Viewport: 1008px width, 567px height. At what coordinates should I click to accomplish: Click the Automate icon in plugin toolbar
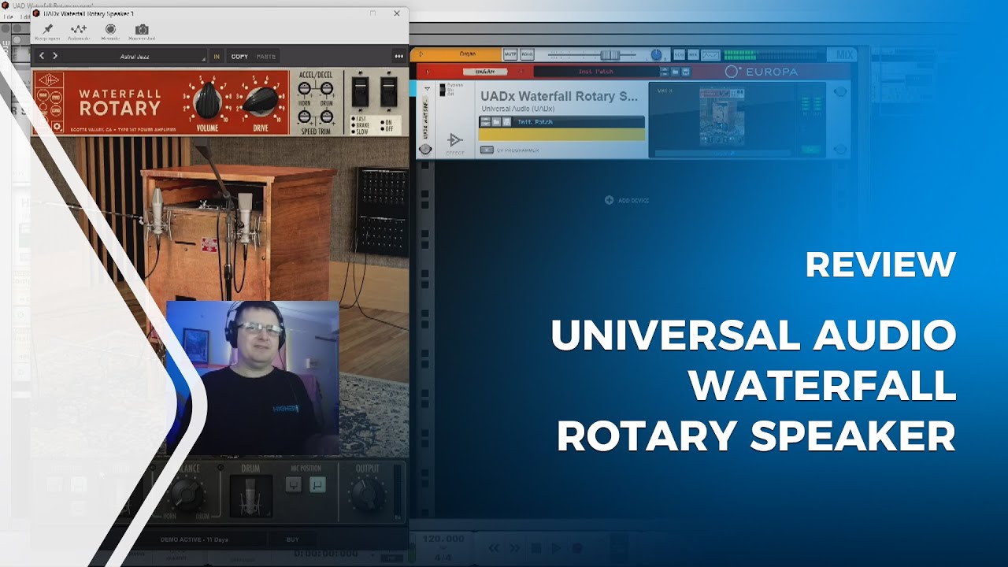(79, 31)
